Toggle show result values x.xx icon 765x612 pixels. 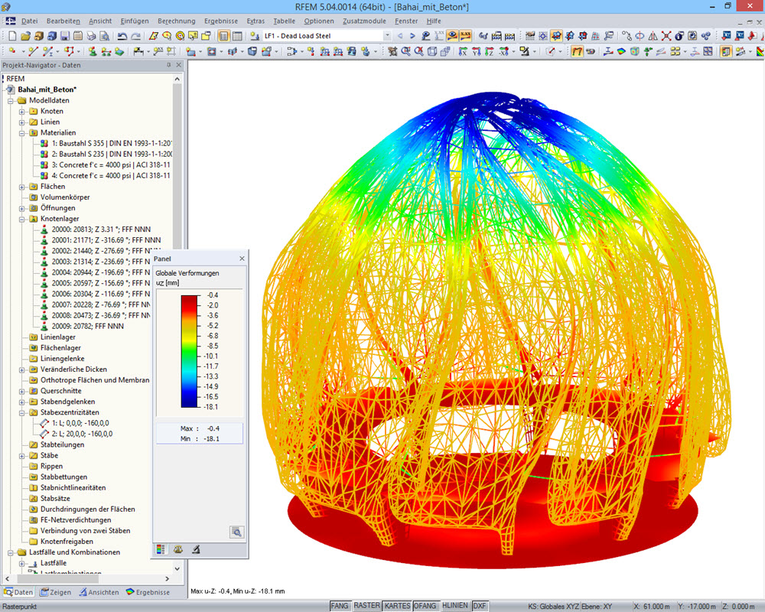pyautogui.click(x=465, y=36)
